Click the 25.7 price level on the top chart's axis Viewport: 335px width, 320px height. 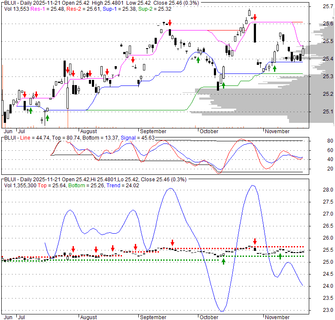click(328, 6)
